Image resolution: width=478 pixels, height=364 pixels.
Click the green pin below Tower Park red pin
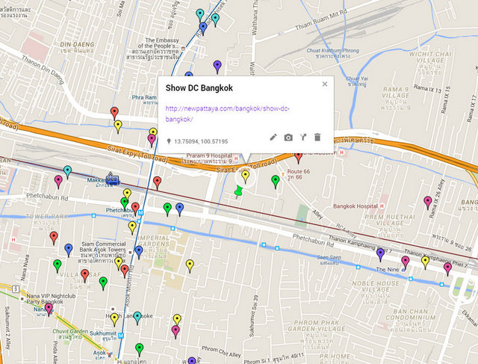pos(57,265)
